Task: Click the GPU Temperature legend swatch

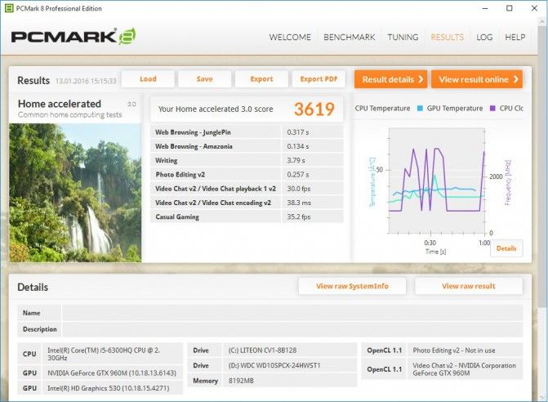Action: [420, 109]
